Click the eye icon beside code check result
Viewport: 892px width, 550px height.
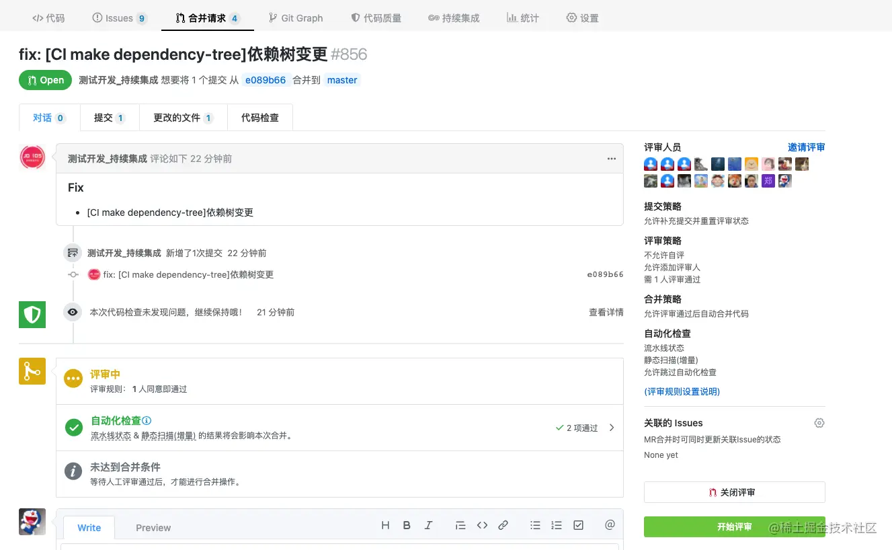point(73,312)
